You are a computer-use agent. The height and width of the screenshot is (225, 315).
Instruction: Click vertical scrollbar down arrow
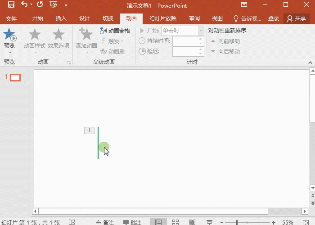tap(312, 188)
